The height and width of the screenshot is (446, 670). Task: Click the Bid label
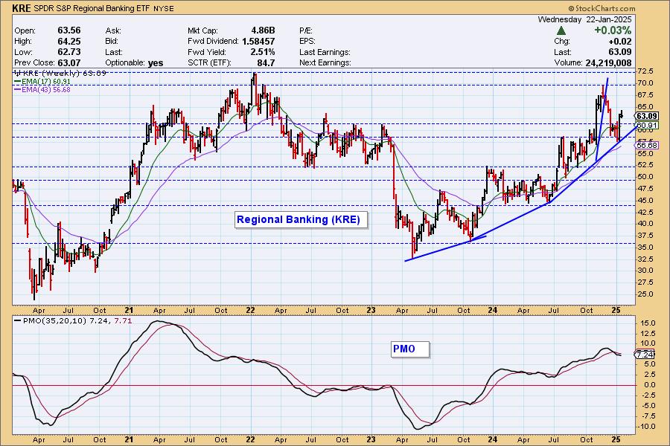(112, 42)
